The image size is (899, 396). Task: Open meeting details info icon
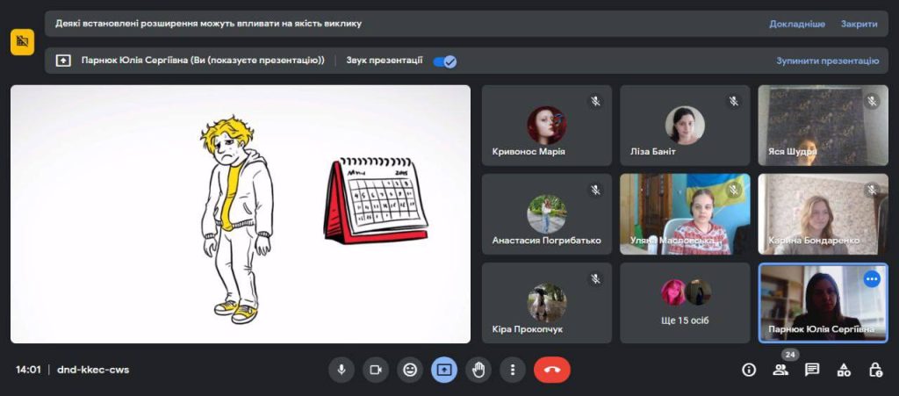(749, 370)
